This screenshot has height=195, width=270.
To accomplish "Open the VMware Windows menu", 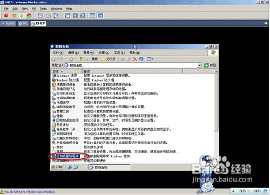I will click(56, 9).
